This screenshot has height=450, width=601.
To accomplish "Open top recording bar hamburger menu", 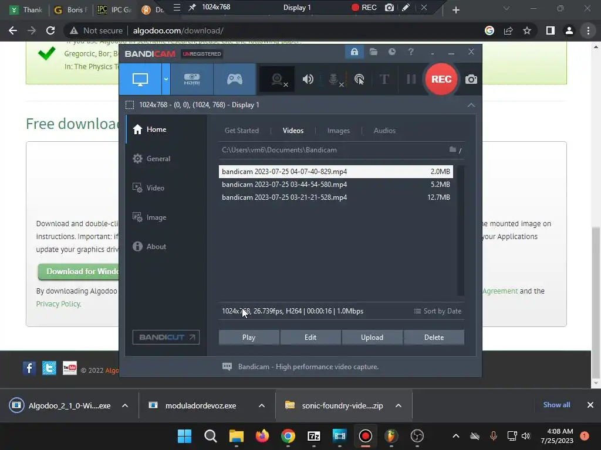I will pyautogui.click(x=177, y=7).
